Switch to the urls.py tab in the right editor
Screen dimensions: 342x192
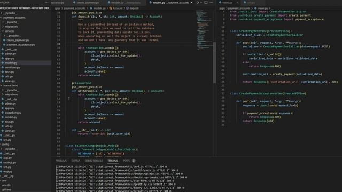point(251,3)
